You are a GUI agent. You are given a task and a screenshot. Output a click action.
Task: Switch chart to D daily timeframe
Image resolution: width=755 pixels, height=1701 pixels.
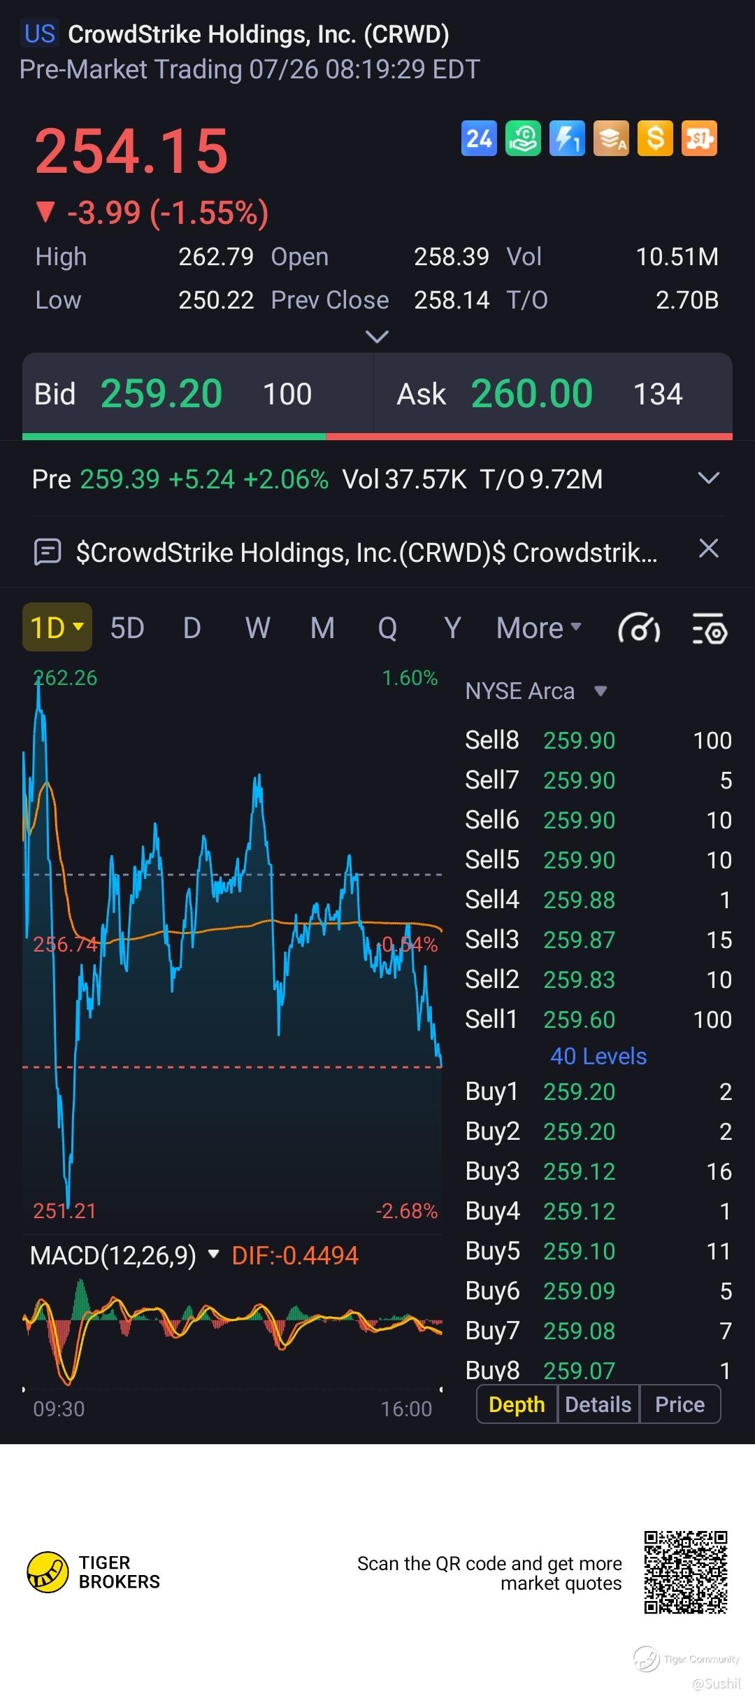click(192, 628)
